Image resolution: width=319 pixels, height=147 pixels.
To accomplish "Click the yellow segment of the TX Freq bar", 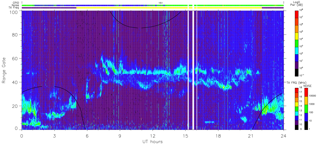I will pyautogui.click(x=169, y=8).
